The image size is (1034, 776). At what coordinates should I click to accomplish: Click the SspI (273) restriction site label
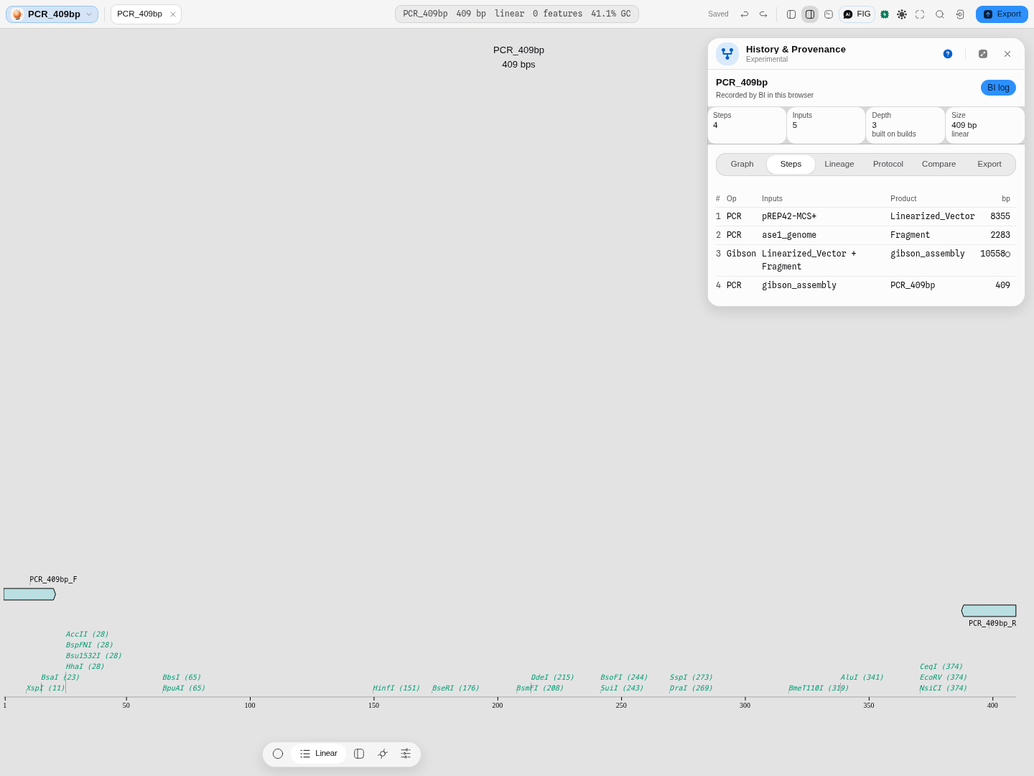click(691, 678)
